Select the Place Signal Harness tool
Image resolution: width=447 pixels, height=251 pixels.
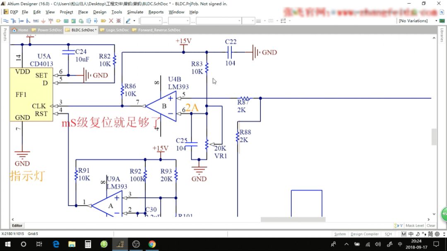pos(21,21)
